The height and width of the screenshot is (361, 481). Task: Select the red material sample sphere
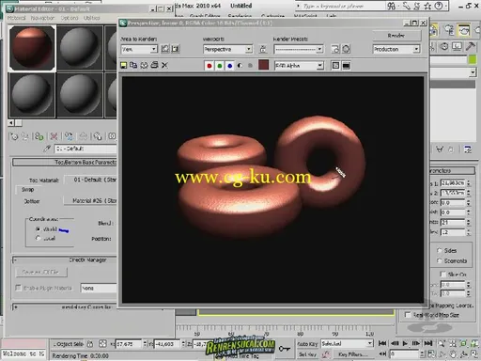(32, 48)
